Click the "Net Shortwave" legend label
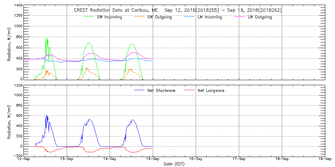Image resolution: width=335 pixels, height=167 pixels. point(161,91)
